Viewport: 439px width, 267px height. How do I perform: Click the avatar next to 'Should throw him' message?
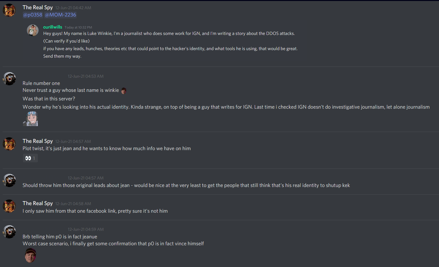pos(9,180)
